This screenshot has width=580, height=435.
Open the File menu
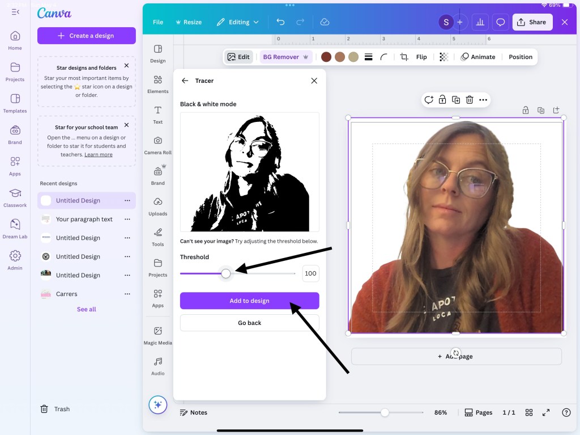[158, 22]
